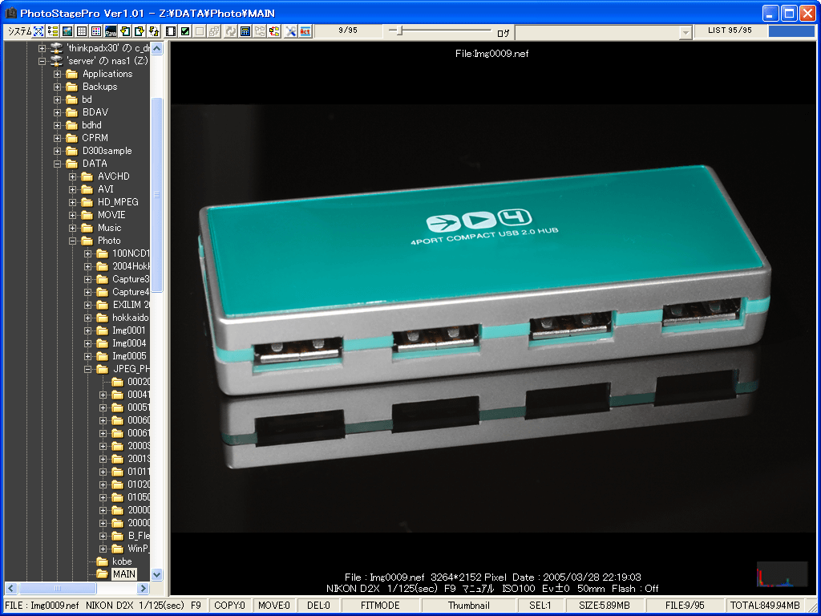This screenshot has height=616, width=821.
Task: Click the grayed overlapping windows icon
Action: click(x=213, y=31)
